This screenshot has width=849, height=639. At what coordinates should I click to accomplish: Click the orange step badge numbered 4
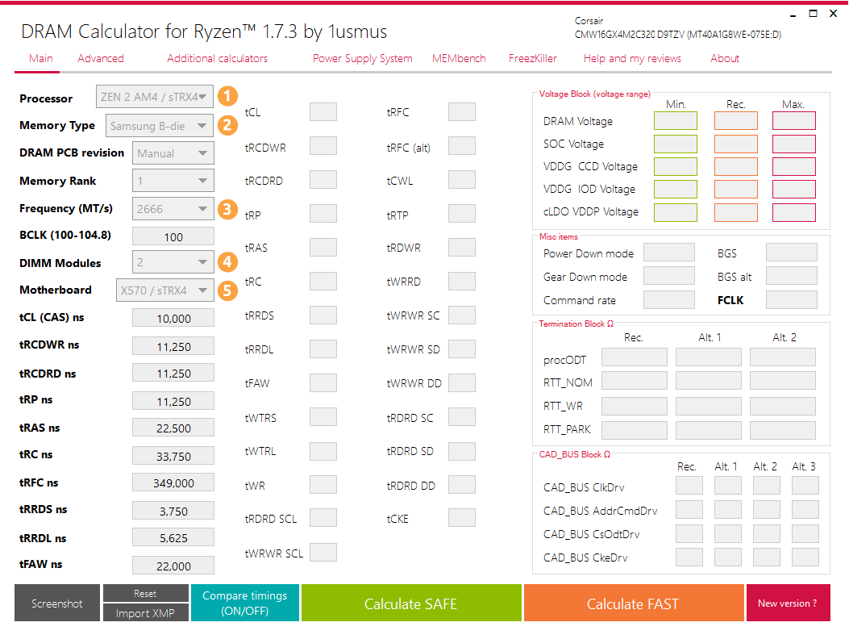coord(227,263)
